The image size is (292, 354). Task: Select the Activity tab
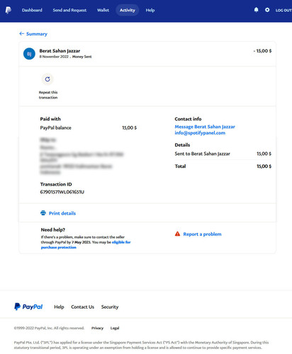128,10
